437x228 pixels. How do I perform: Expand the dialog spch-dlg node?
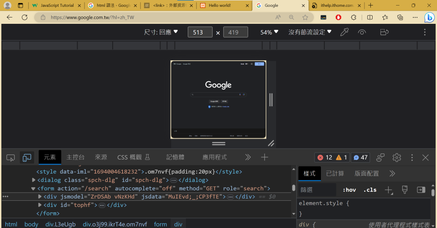point(34,180)
